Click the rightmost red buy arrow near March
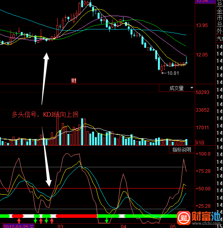 click(x=52, y=221)
